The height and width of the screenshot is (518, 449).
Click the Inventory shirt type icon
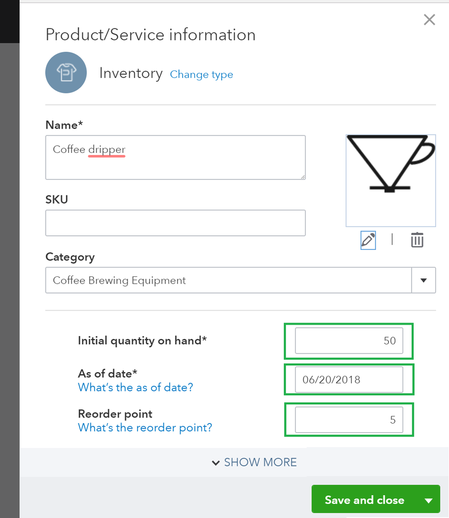click(x=66, y=73)
